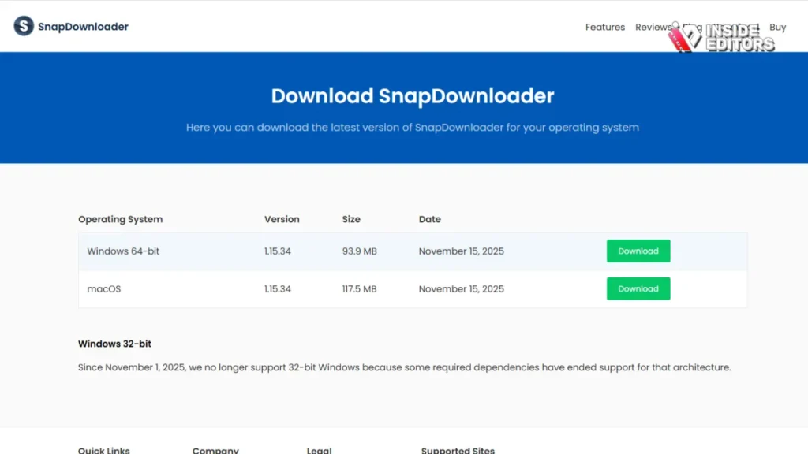The image size is (808, 454).
Task: Select version 1.15.34 in Windows row
Action: tap(278, 251)
